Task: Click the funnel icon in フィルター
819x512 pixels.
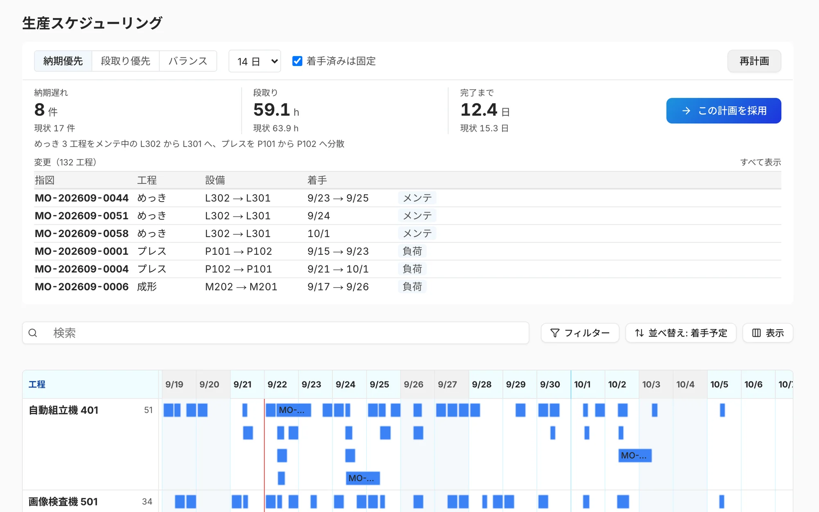Action: coord(555,333)
